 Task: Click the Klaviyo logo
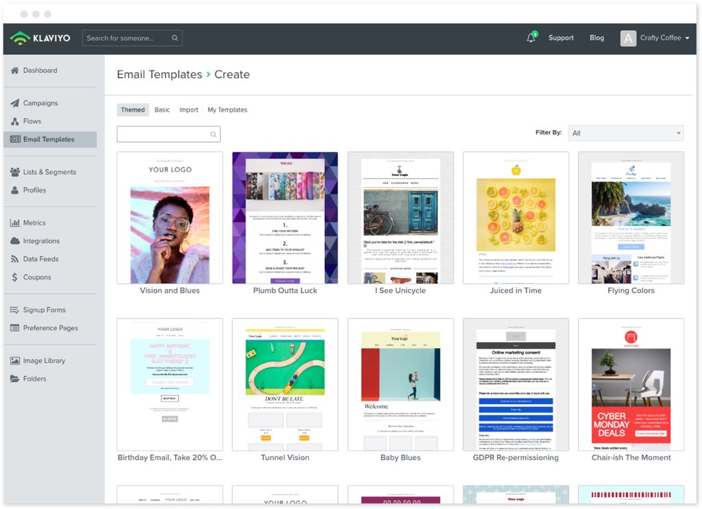click(40, 38)
